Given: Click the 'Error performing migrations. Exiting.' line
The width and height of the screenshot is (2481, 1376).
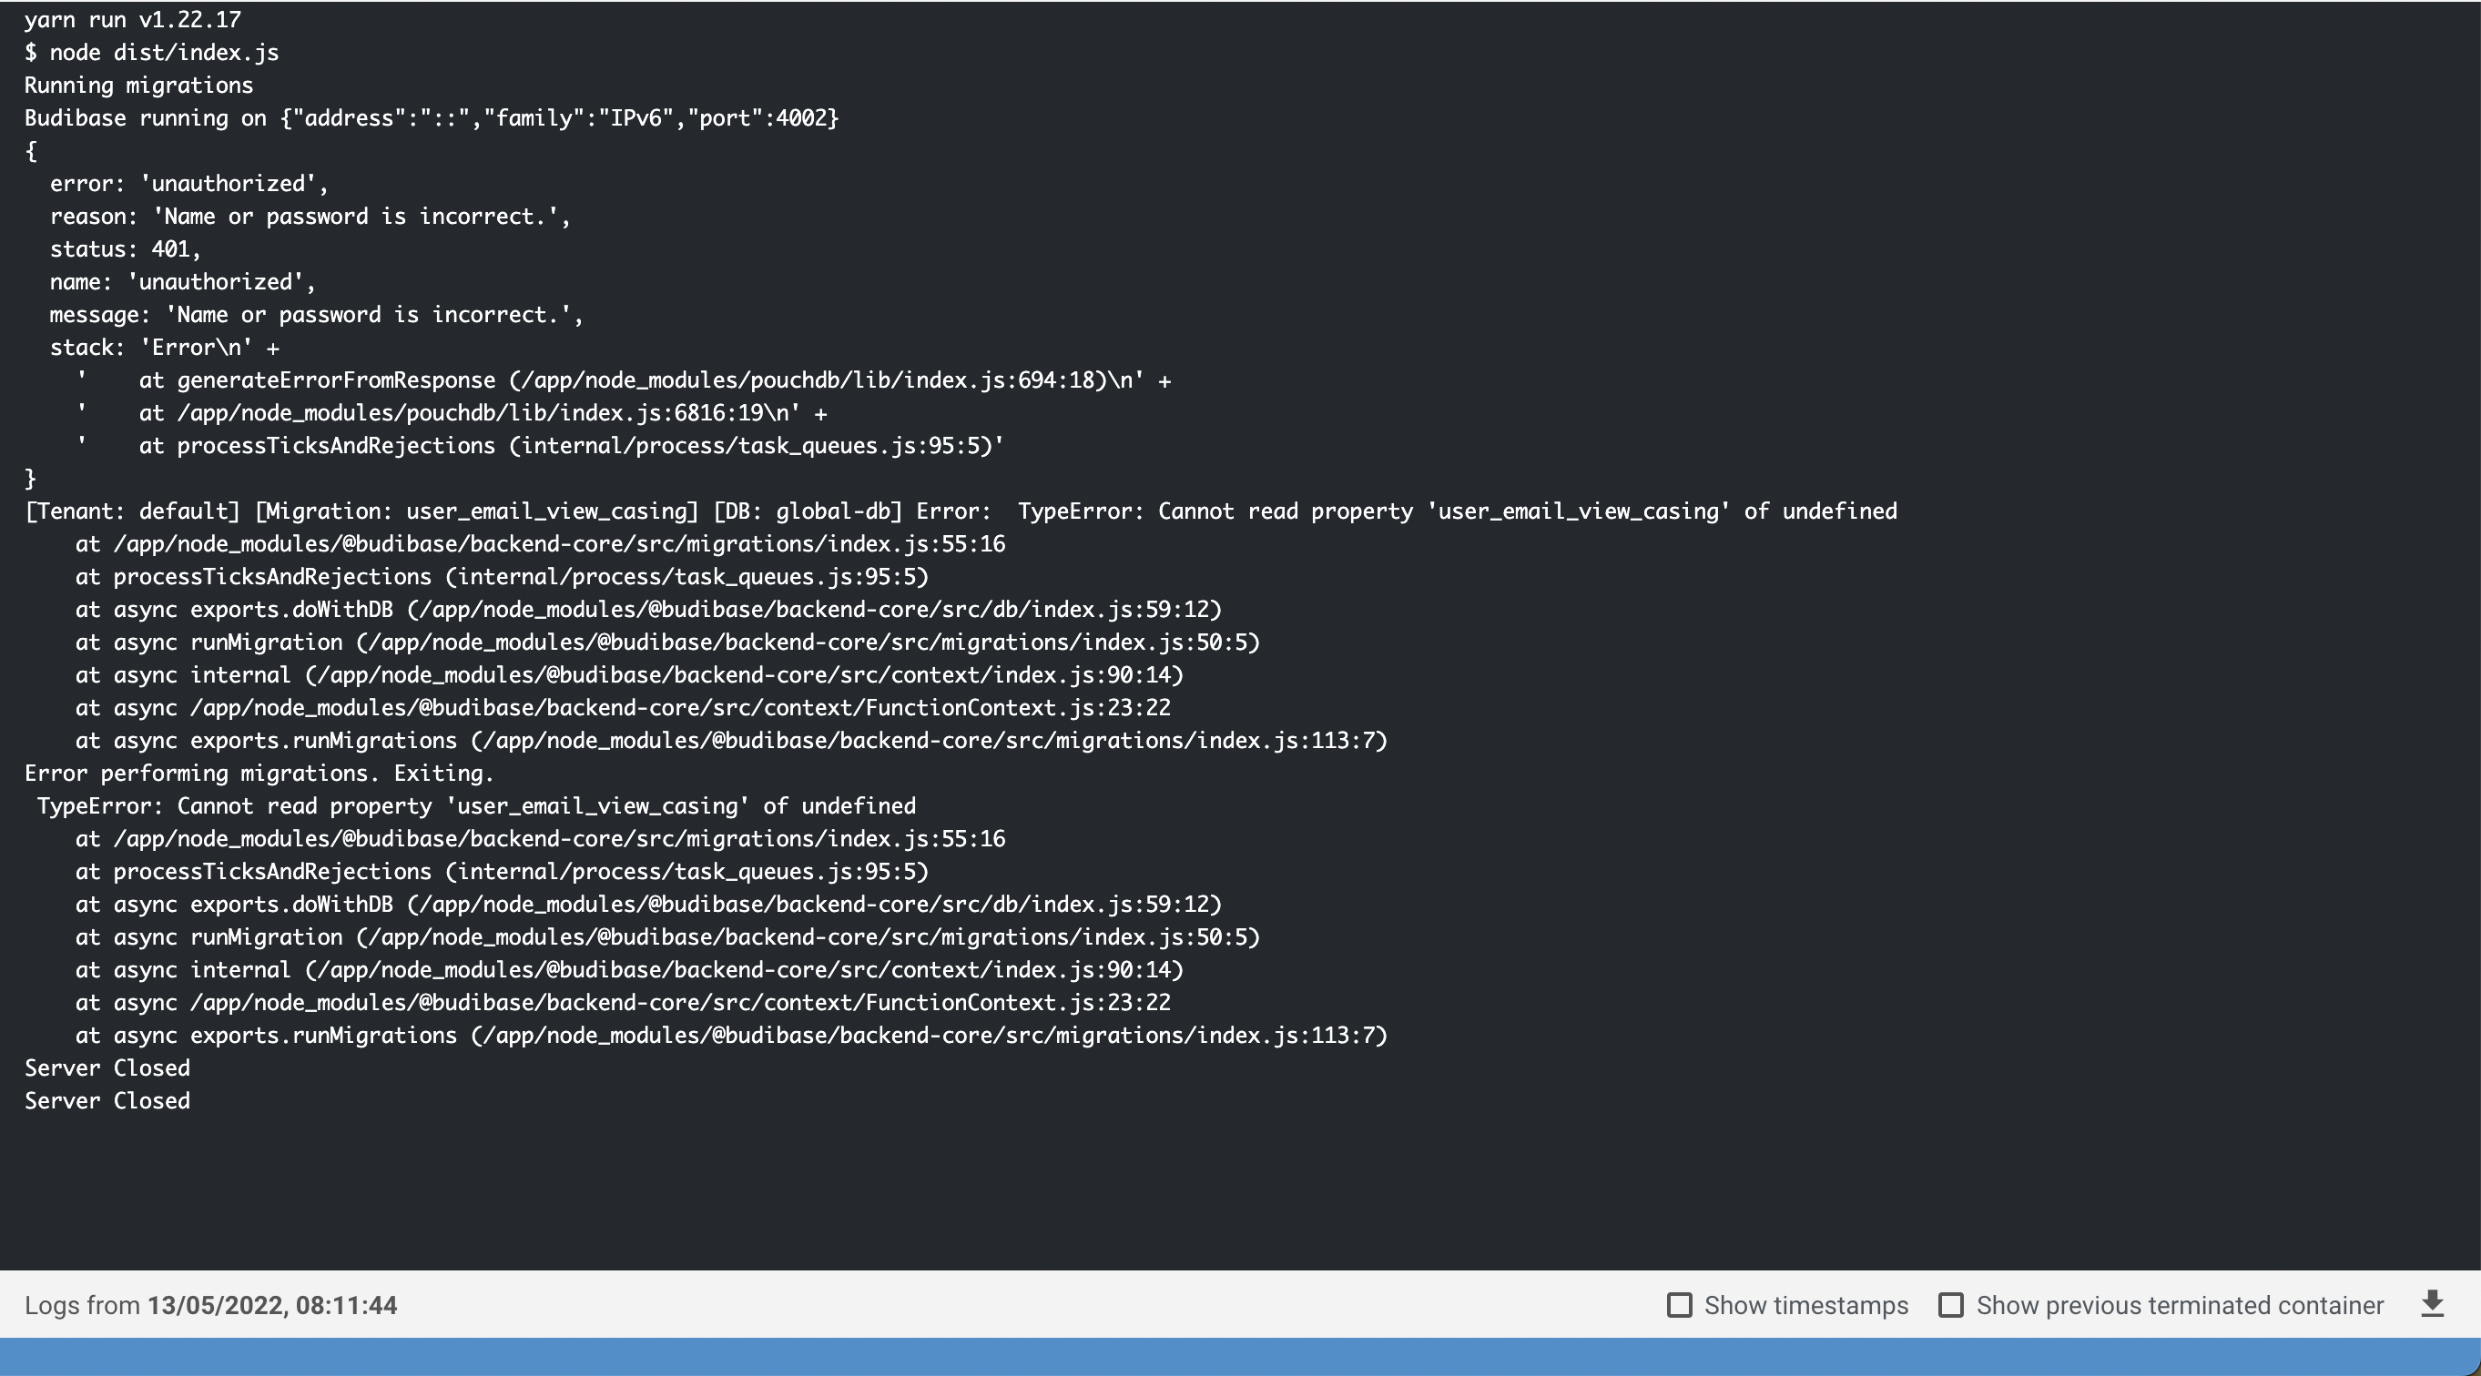Looking at the screenshot, I should coord(259,773).
